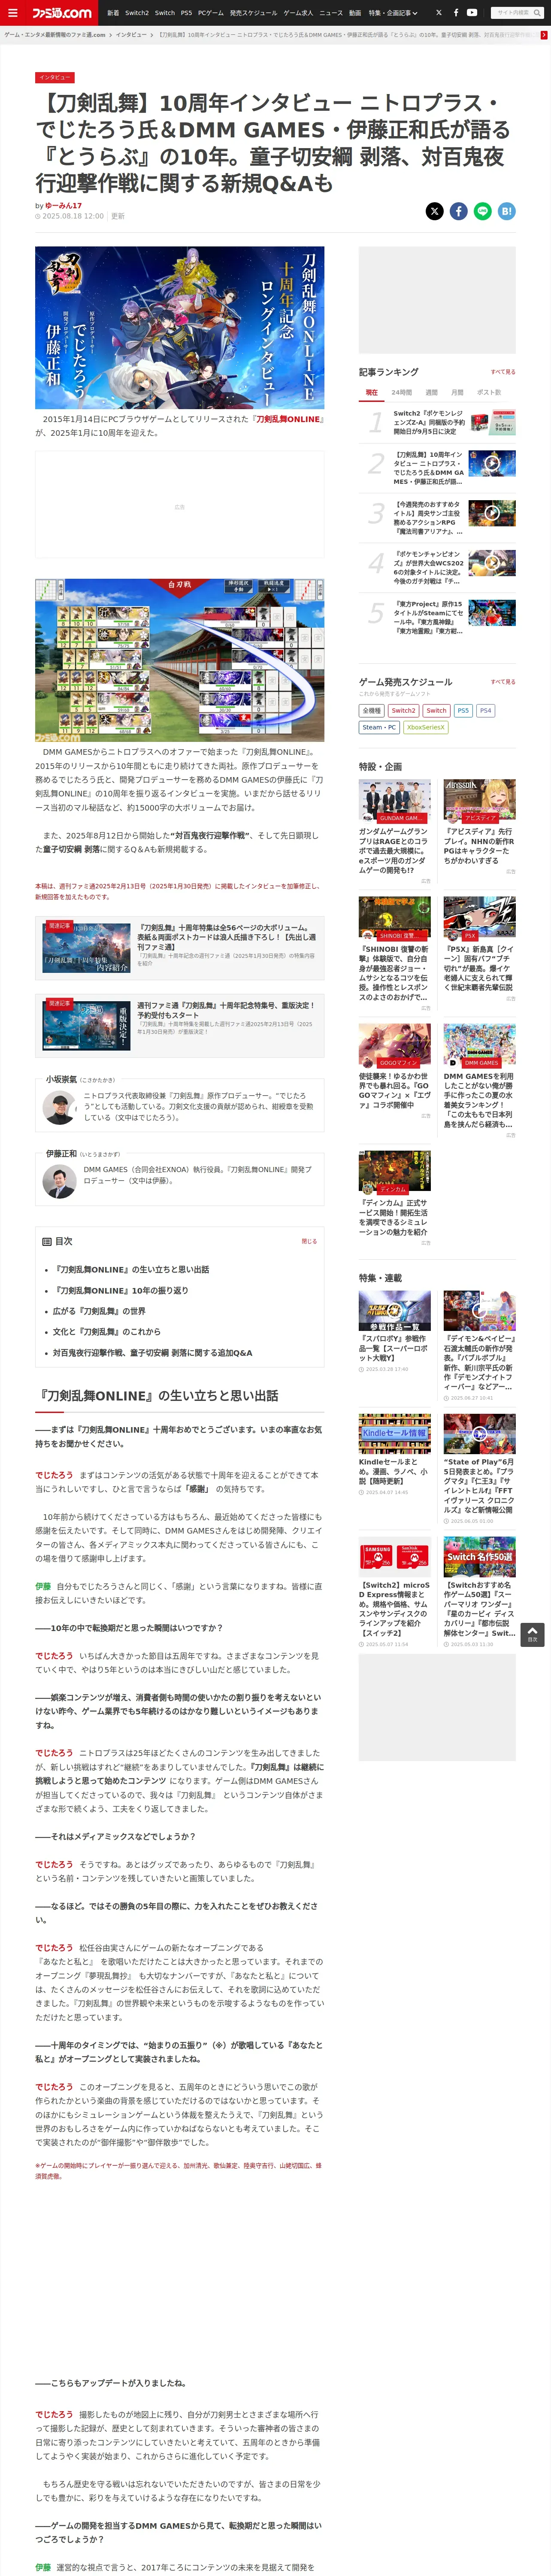Image resolution: width=551 pixels, height=2576 pixels.
Task: Jump to 『刀剣乱舞ONLINE』の生い立ちと思い出話 section
Action: (130, 1269)
